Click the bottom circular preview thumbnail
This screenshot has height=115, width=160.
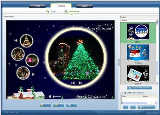point(23,73)
